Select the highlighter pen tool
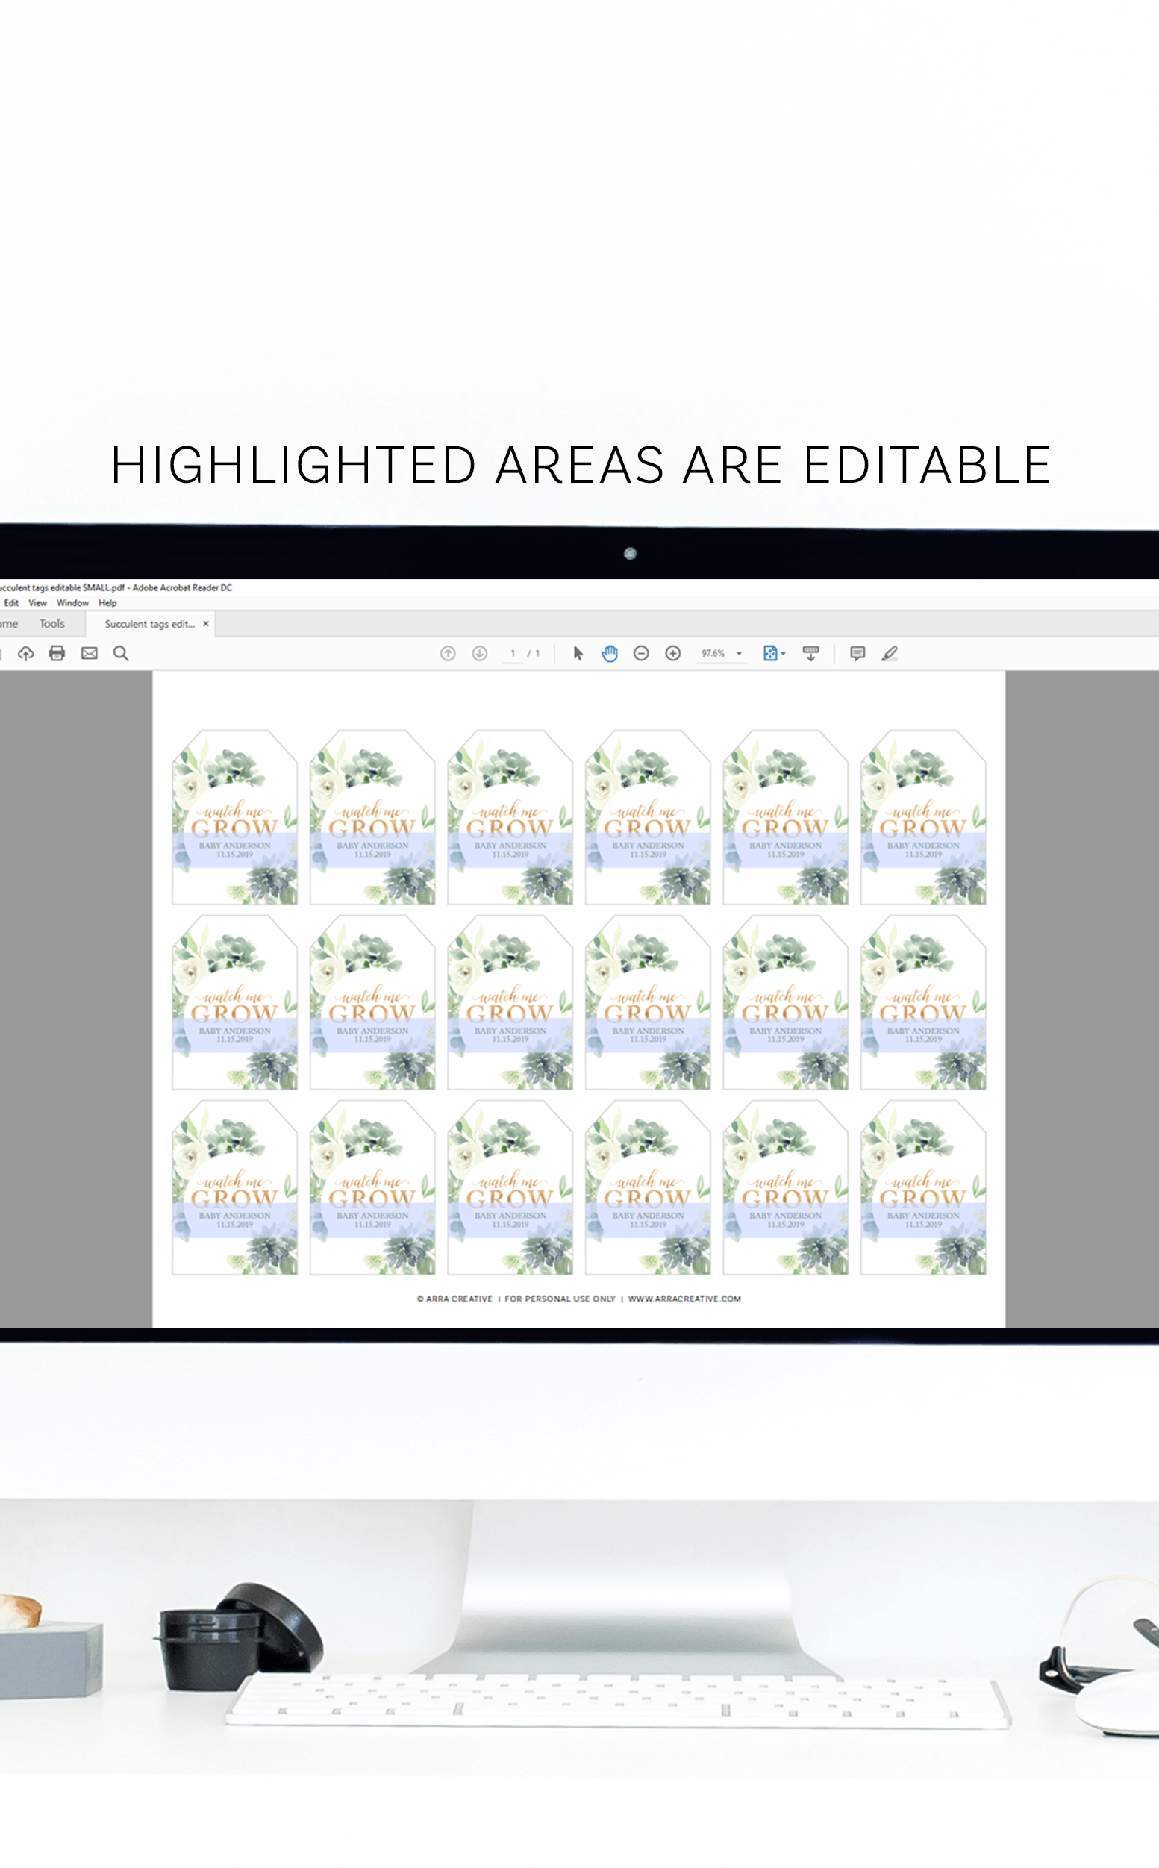The width and height of the screenshot is (1159, 1868). point(889,653)
